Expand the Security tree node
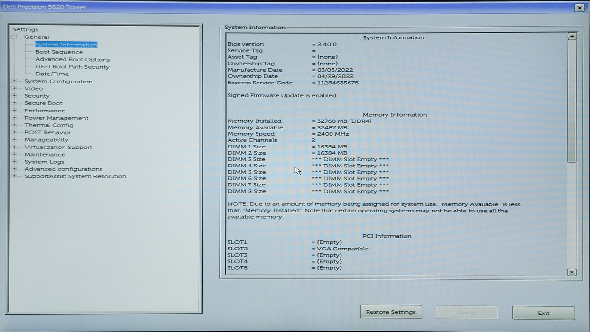 [14, 96]
